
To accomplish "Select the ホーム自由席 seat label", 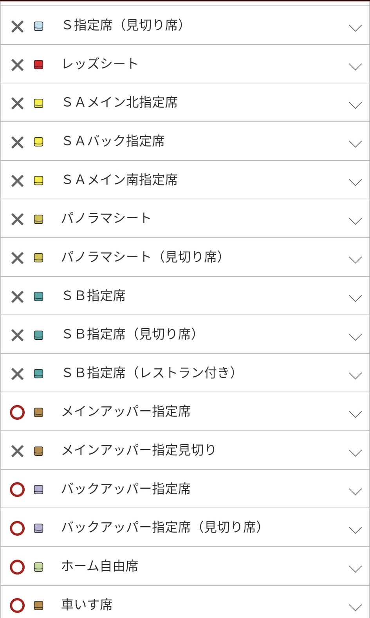I will click(100, 566).
